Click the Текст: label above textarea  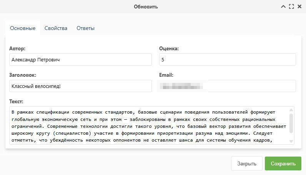click(x=16, y=102)
